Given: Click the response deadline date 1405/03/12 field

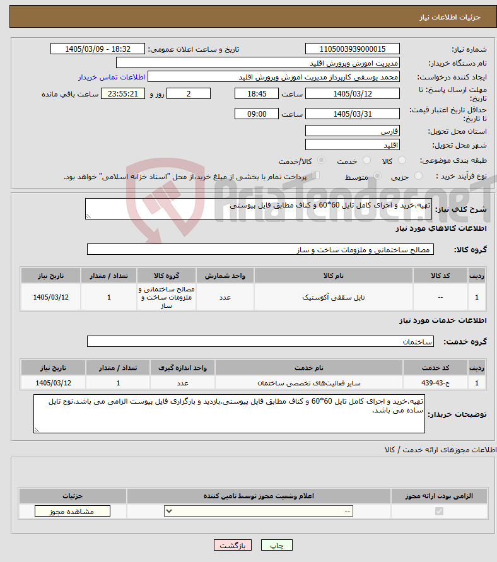Looking at the screenshot, I should click(x=353, y=93).
